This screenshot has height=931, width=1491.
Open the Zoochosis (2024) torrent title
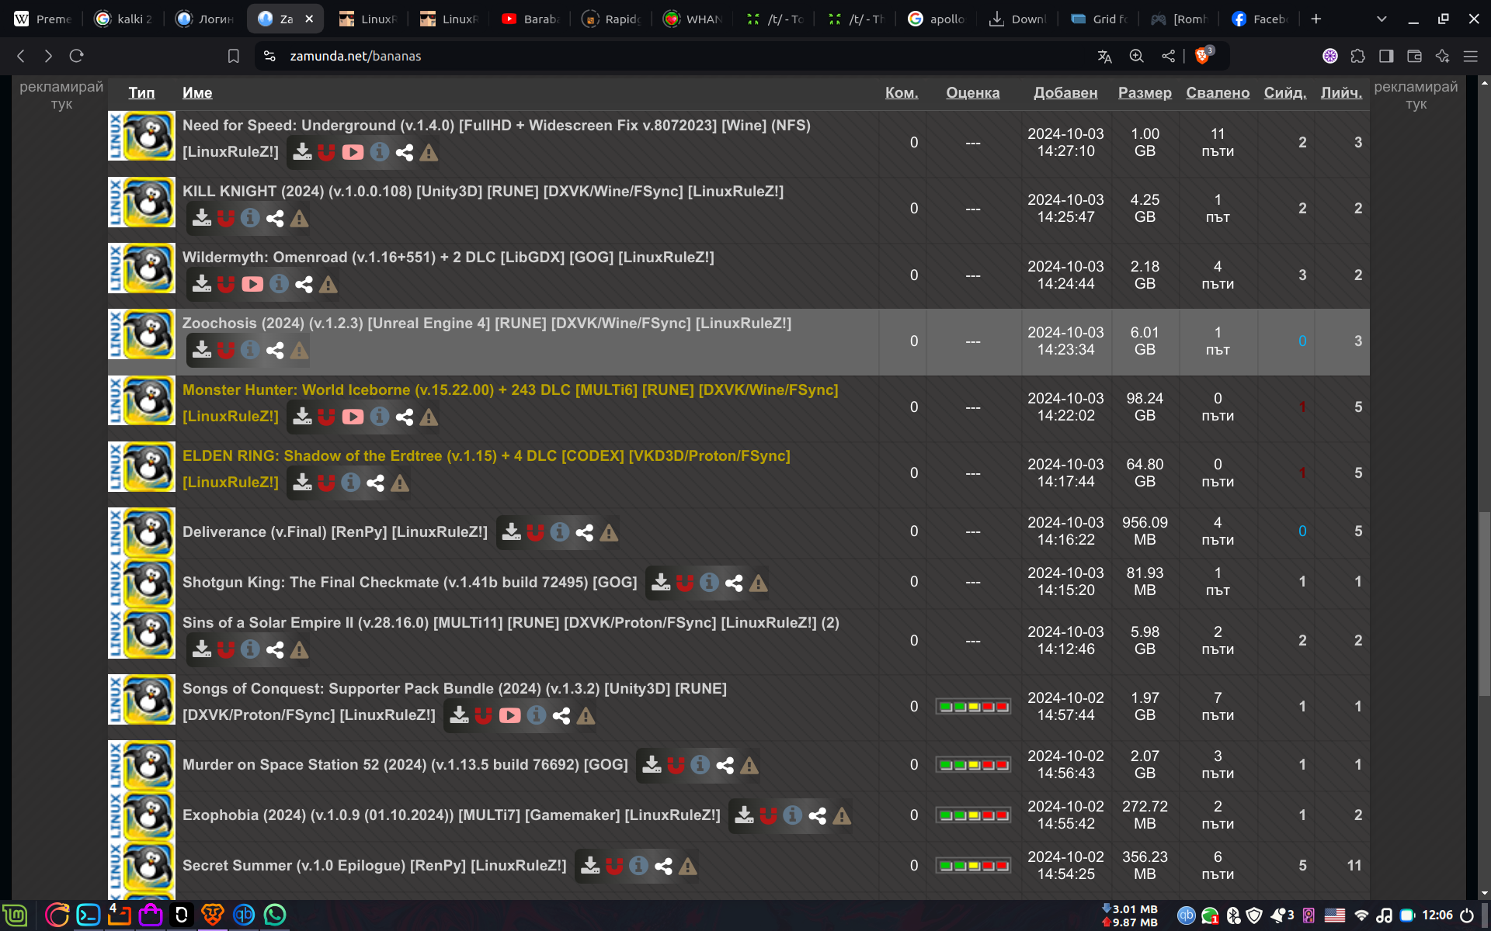pos(487,324)
